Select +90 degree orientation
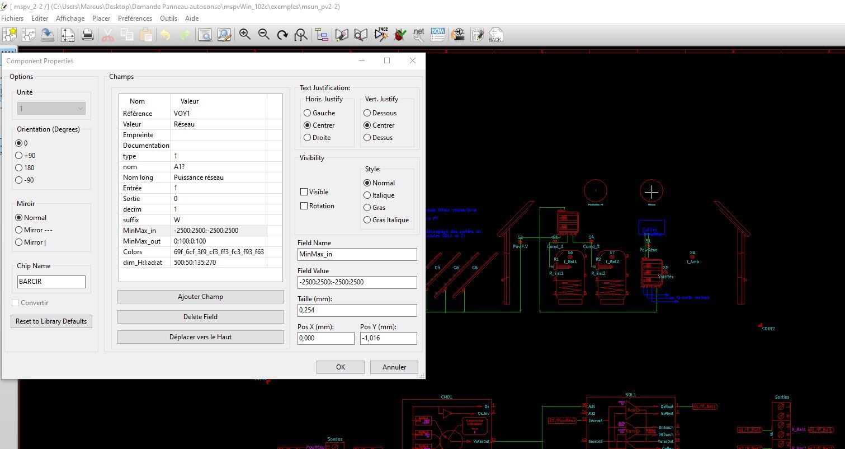This screenshot has height=449, width=845. pyautogui.click(x=19, y=156)
